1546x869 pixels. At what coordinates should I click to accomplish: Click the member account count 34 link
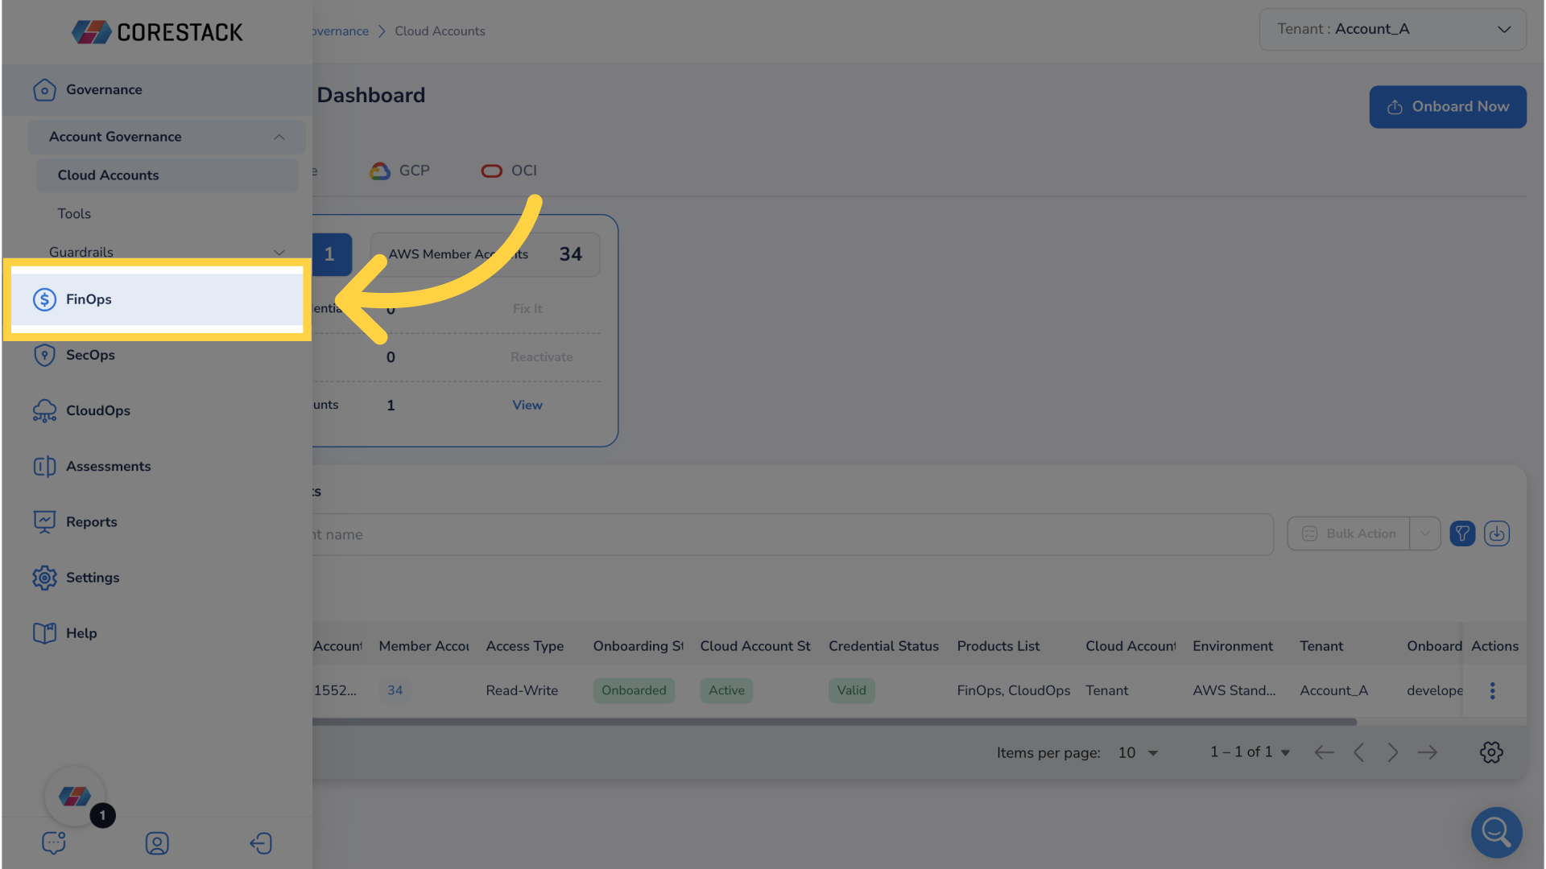[x=395, y=690]
